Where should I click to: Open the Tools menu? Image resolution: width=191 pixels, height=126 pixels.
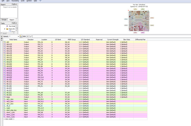click(23, 1)
